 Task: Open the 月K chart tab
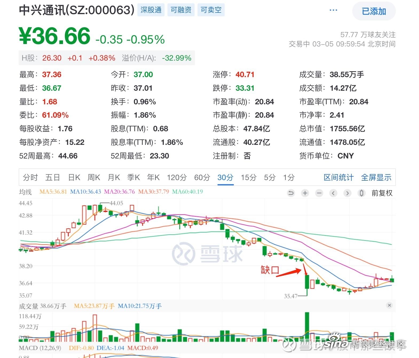(x=114, y=177)
